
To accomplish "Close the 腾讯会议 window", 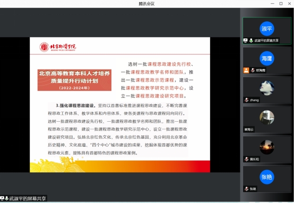I will tap(290, 4).
